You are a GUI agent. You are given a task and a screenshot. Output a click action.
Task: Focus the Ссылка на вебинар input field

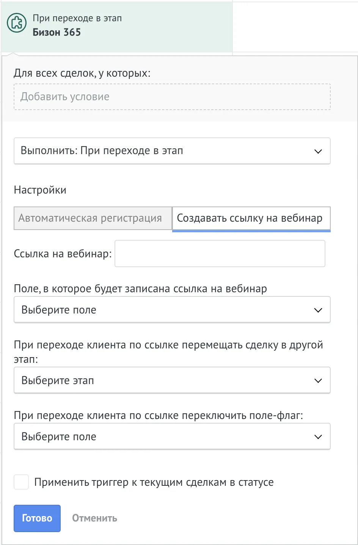click(220, 254)
